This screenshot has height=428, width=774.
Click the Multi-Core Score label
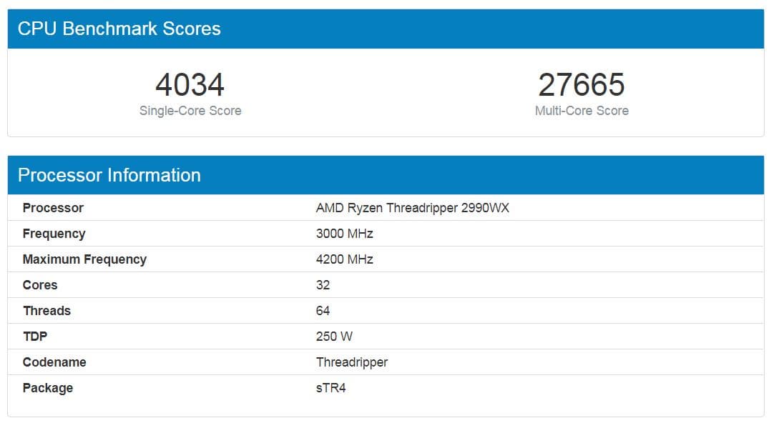[x=582, y=111]
